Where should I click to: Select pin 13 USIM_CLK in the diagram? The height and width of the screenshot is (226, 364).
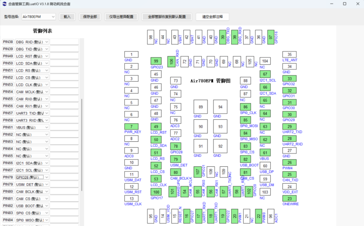131,199
